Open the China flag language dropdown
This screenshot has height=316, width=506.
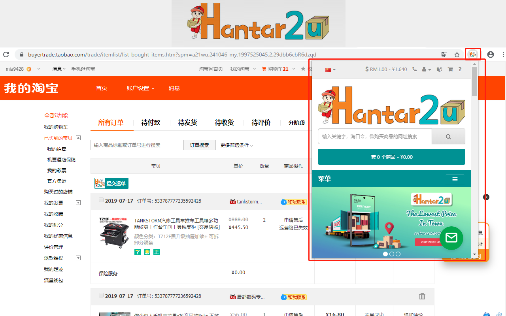pos(330,70)
